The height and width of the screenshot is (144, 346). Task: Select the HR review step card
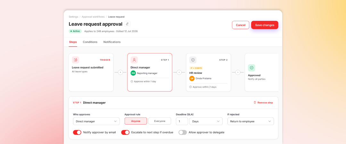click(x=209, y=72)
